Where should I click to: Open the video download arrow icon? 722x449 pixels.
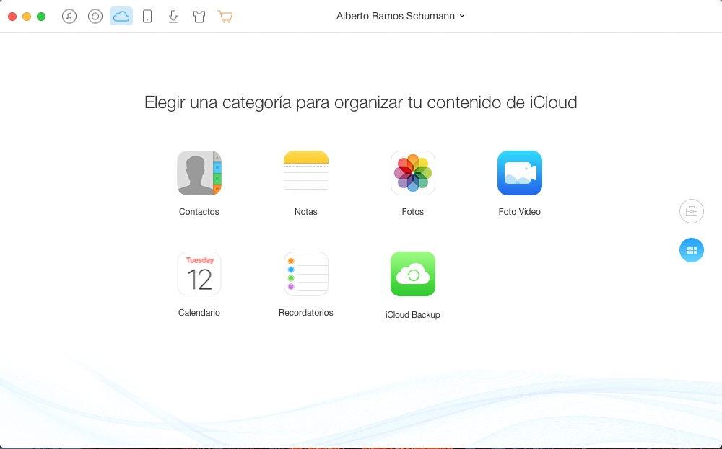tap(173, 17)
